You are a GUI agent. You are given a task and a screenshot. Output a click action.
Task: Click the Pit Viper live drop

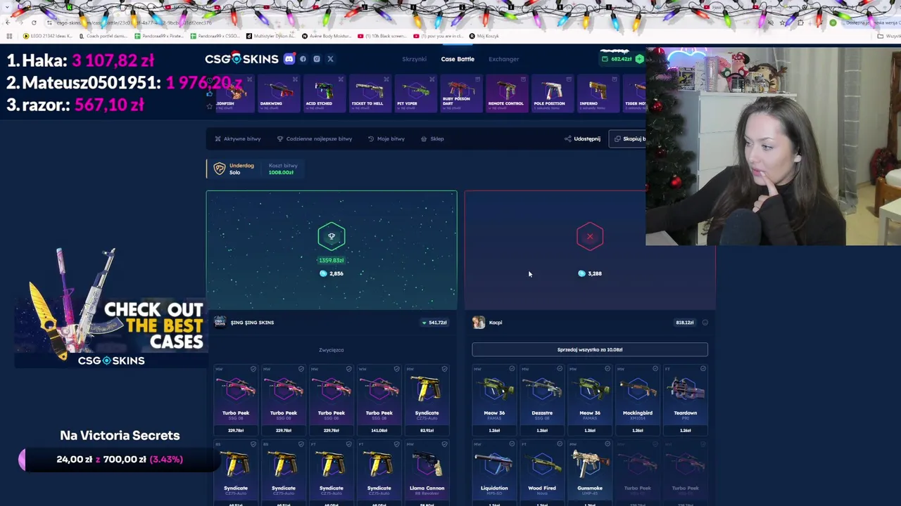[x=415, y=93]
